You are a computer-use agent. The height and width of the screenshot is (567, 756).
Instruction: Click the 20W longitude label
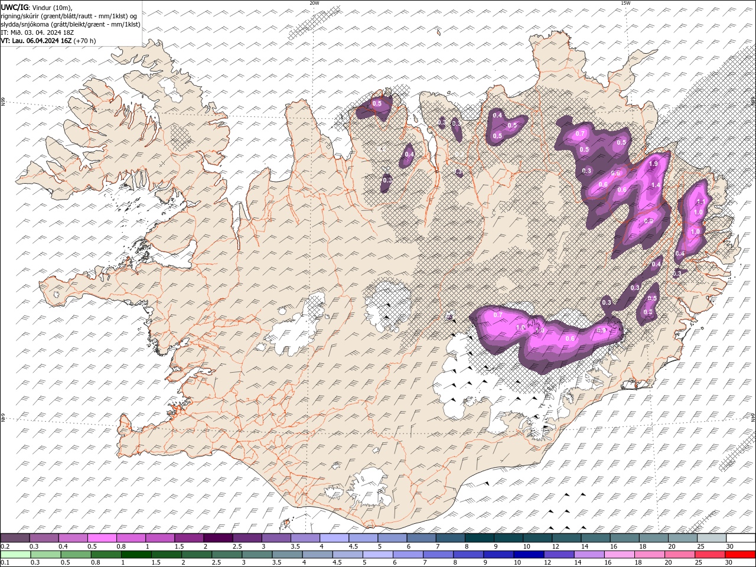pos(314,3)
